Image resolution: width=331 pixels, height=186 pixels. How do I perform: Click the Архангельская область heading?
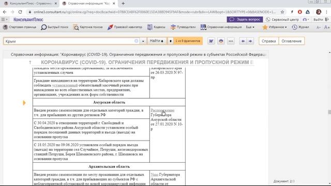109,166
